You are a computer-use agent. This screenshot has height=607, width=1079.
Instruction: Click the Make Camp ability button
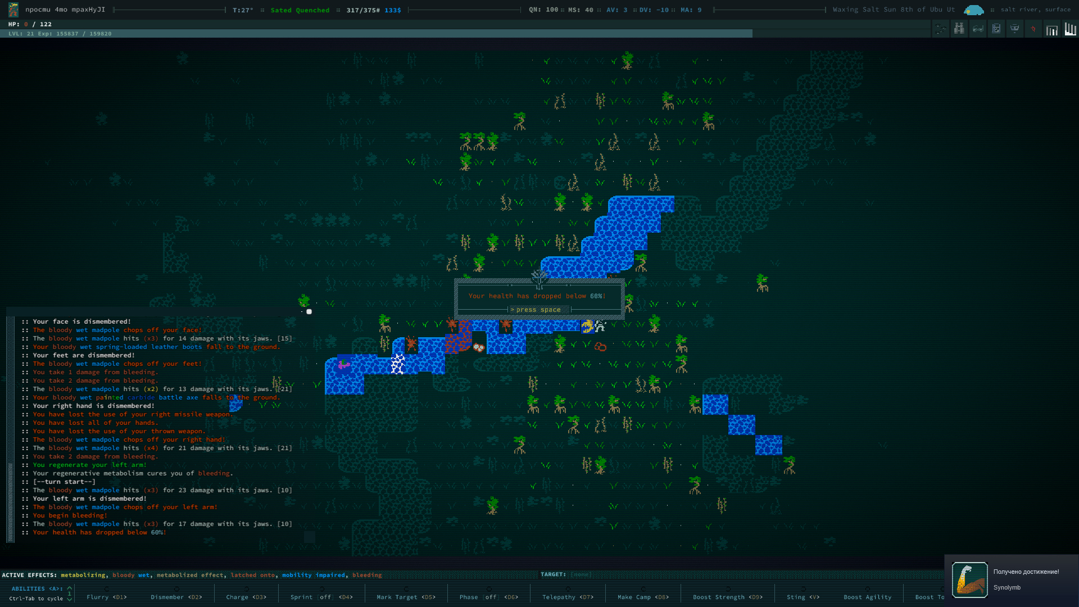pyautogui.click(x=642, y=597)
